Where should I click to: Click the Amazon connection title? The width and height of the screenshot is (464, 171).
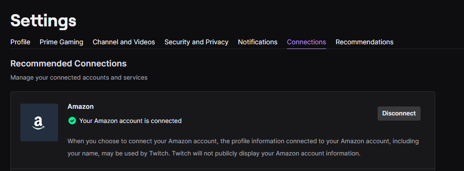[x=81, y=106]
